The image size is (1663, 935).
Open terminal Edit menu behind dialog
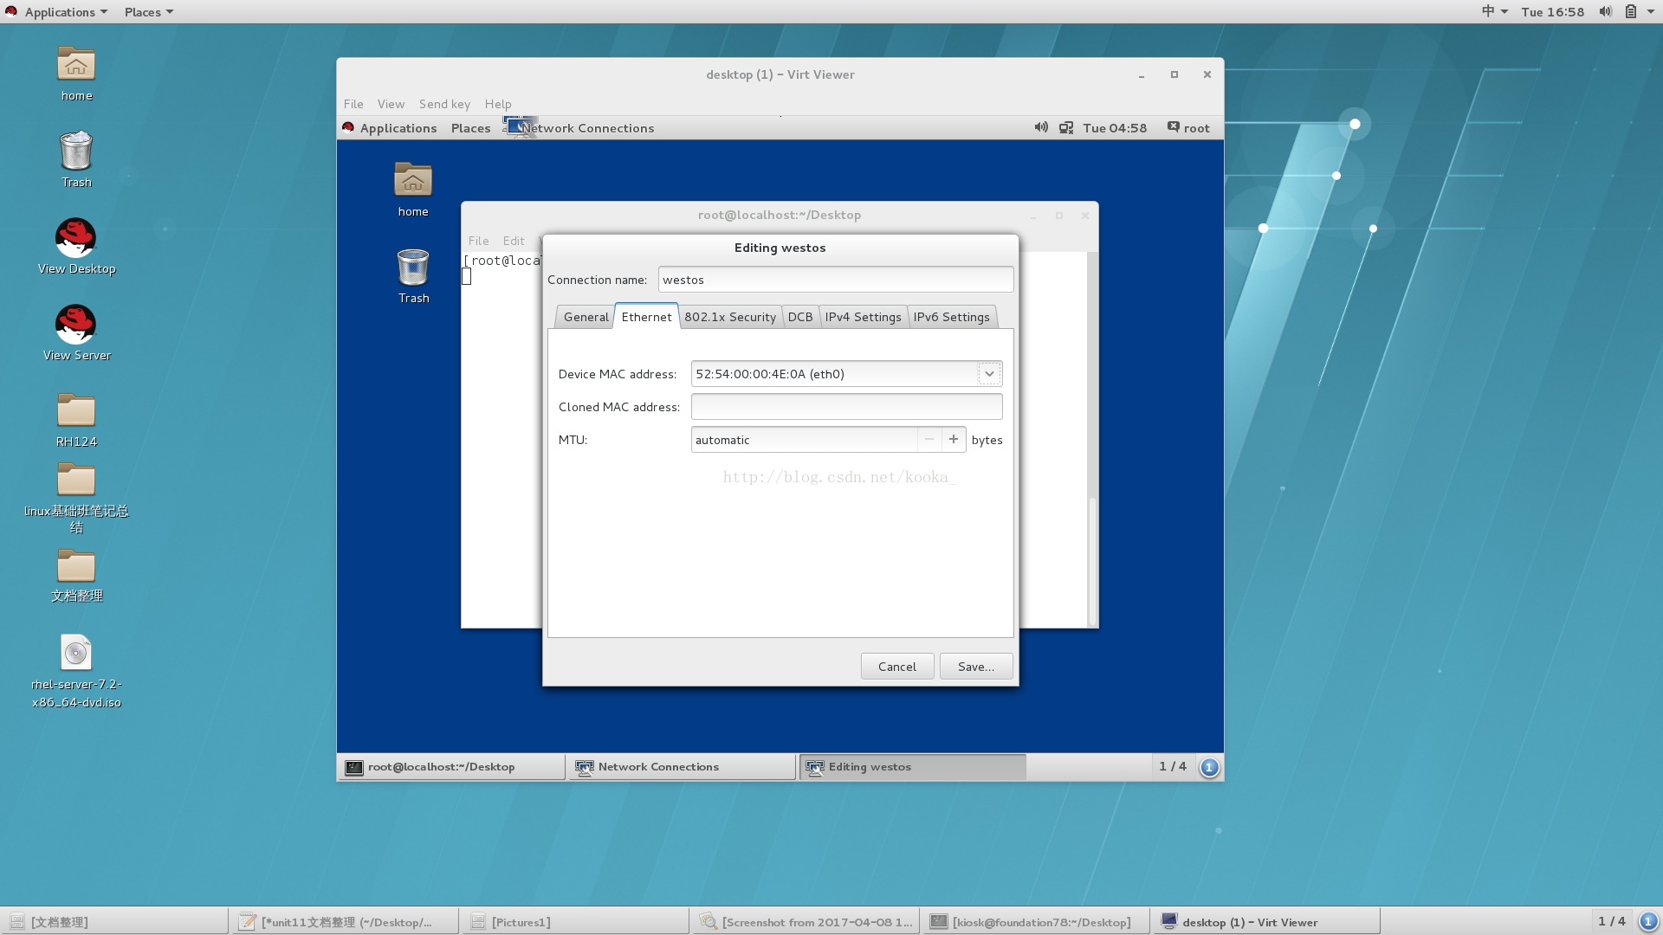[x=514, y=241]
